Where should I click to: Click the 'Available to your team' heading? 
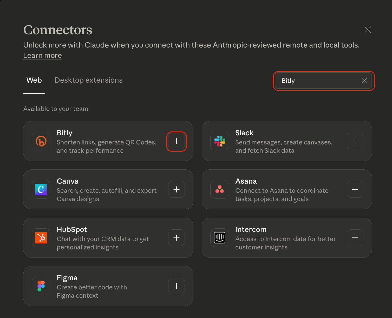56,109
